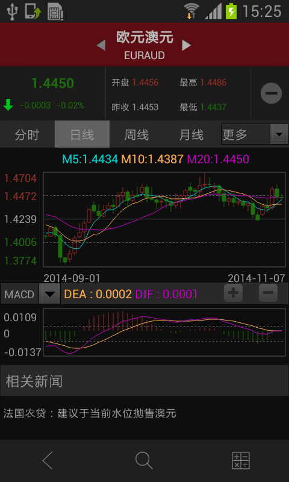Screen dimensions: 289x482
Task: Select the 日线 daily chart tab
Action: click(82, 134)
